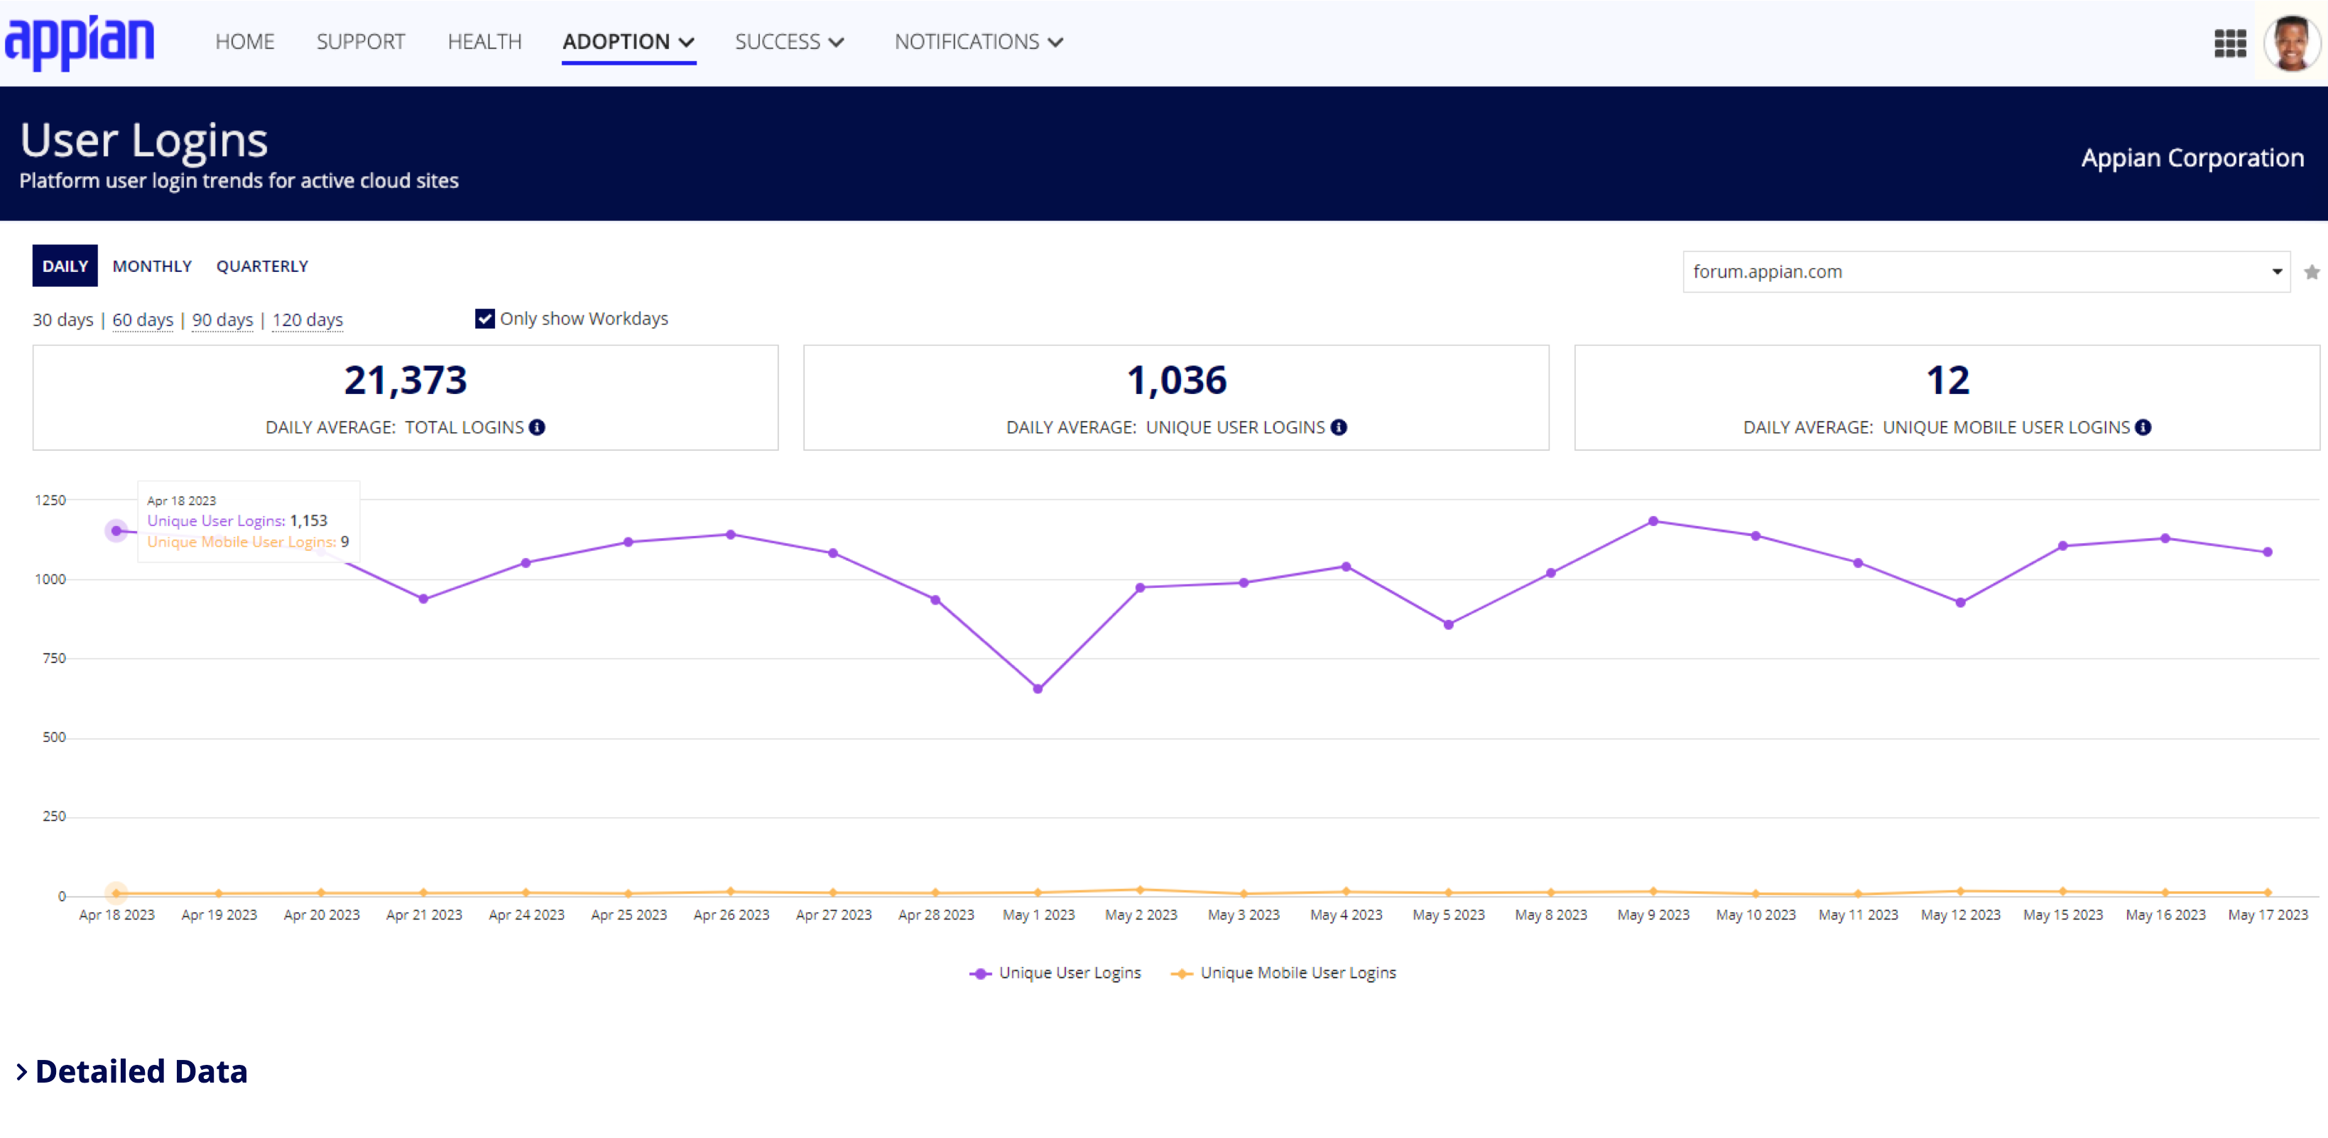Click the May 9 2023 purple data point
This screenshot has width=2328, height=1138.
(x=1653, y=521)
